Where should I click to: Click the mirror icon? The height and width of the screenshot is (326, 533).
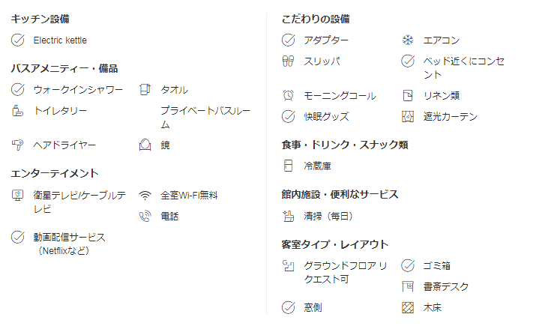pos(145,145)
